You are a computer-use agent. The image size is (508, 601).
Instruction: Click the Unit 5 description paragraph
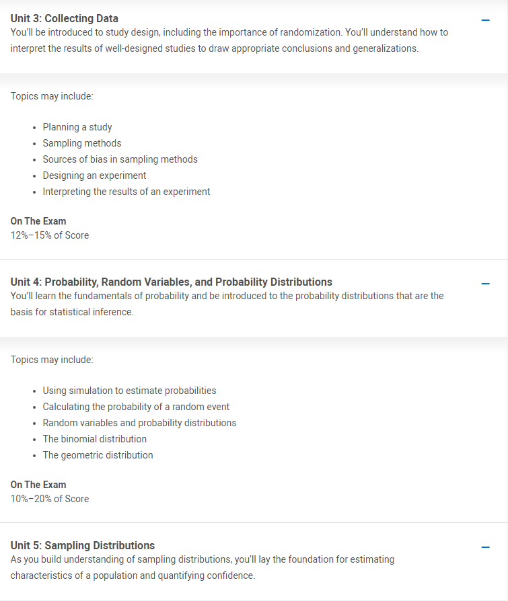click(203, 567)
